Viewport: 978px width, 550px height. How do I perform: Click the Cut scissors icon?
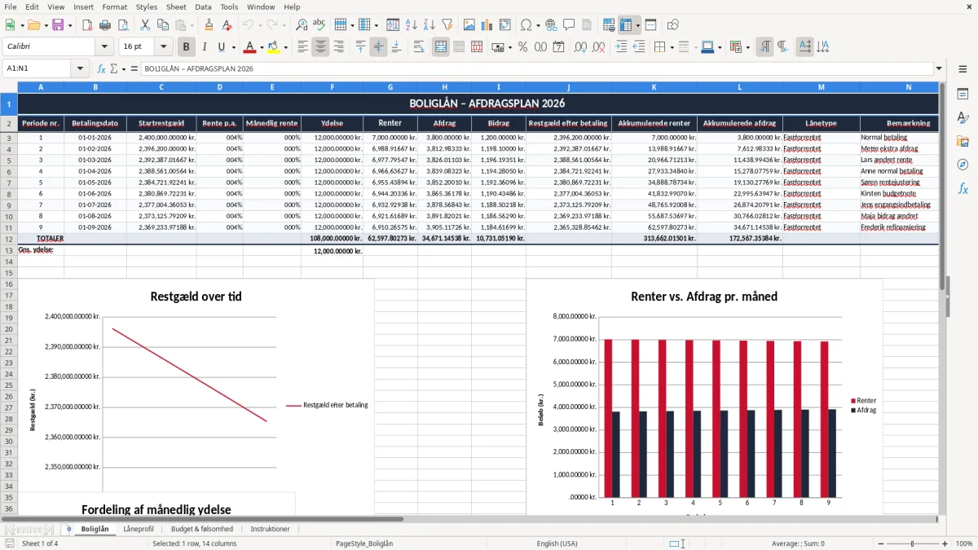(143, 25)
